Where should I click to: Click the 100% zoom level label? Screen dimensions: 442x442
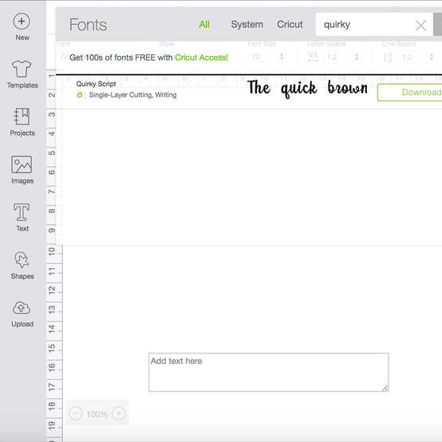(97, 414)
